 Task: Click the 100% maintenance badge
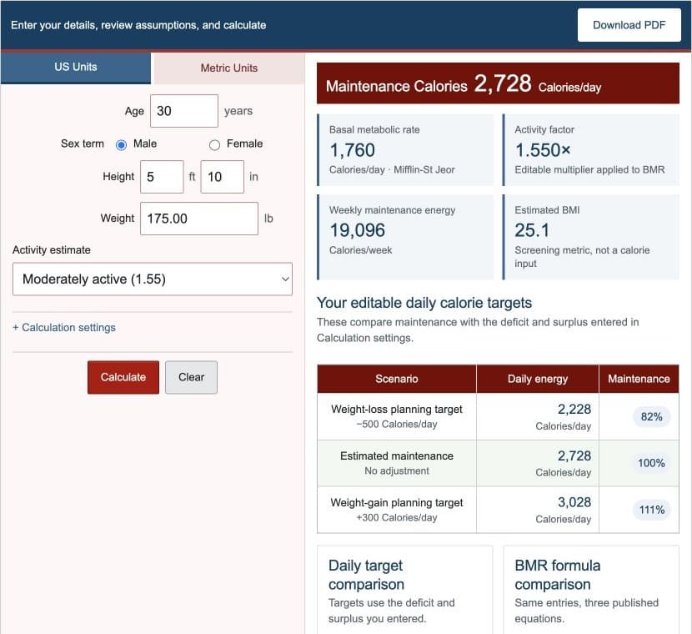click(x=651, y=463)
